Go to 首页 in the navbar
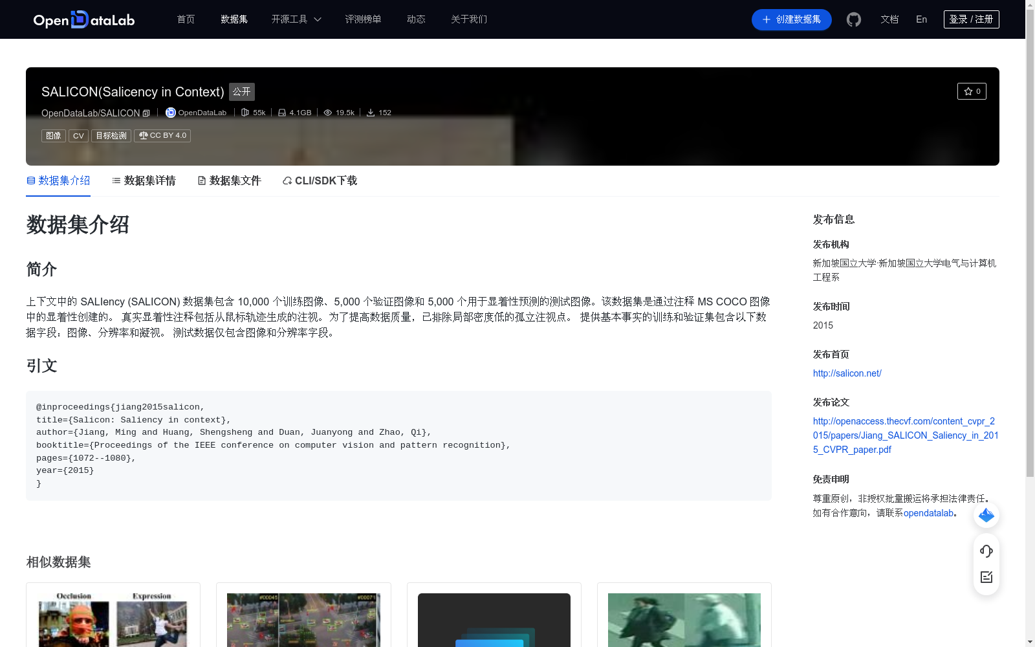 (186, 19)
